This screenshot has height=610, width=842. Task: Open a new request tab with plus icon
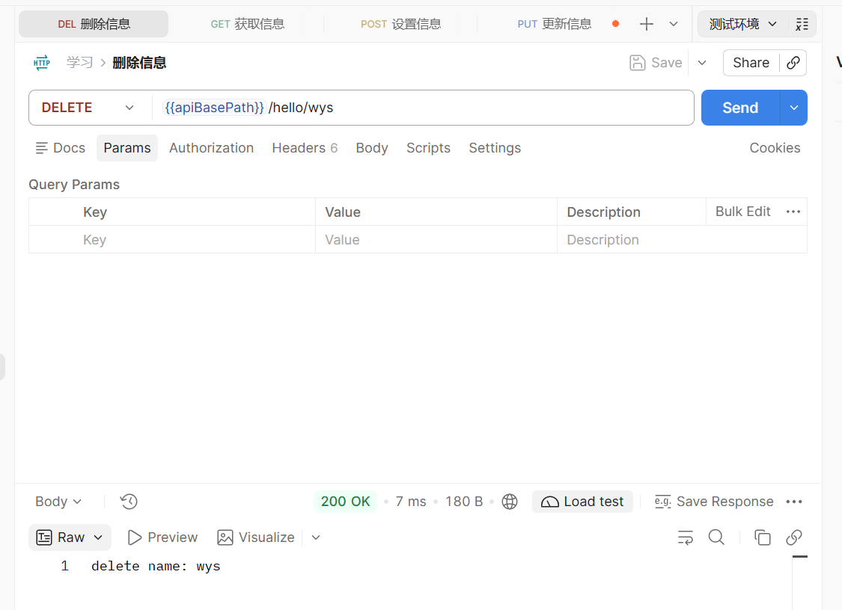[x=647, y=24]
